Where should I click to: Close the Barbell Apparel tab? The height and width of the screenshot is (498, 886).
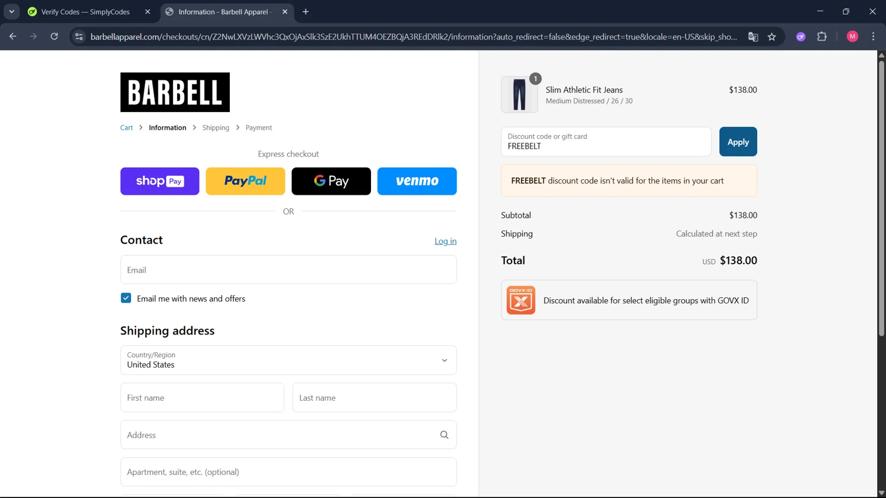click(x=285, y=12)
